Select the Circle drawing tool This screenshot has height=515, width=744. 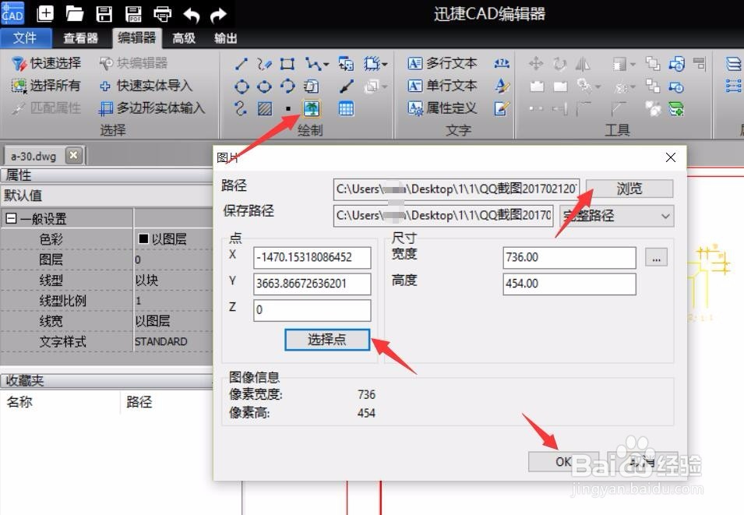(x=242, y=86)
